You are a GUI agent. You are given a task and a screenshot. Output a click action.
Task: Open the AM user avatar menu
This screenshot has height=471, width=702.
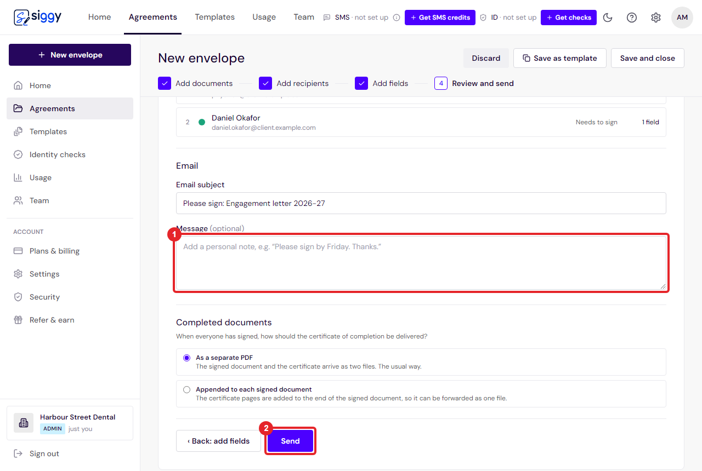pos(682,18)
